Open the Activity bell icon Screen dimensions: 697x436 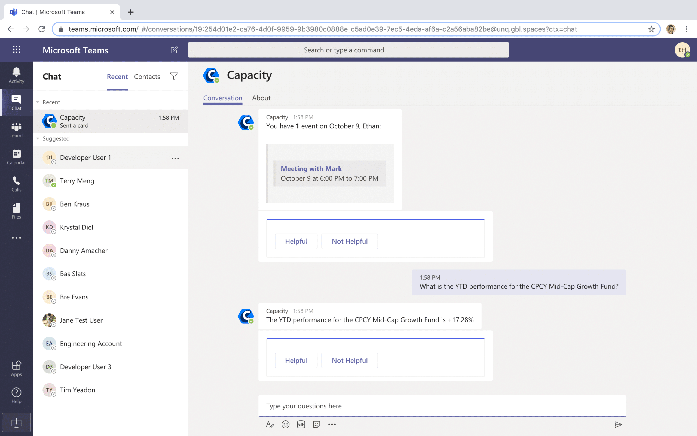16,75
